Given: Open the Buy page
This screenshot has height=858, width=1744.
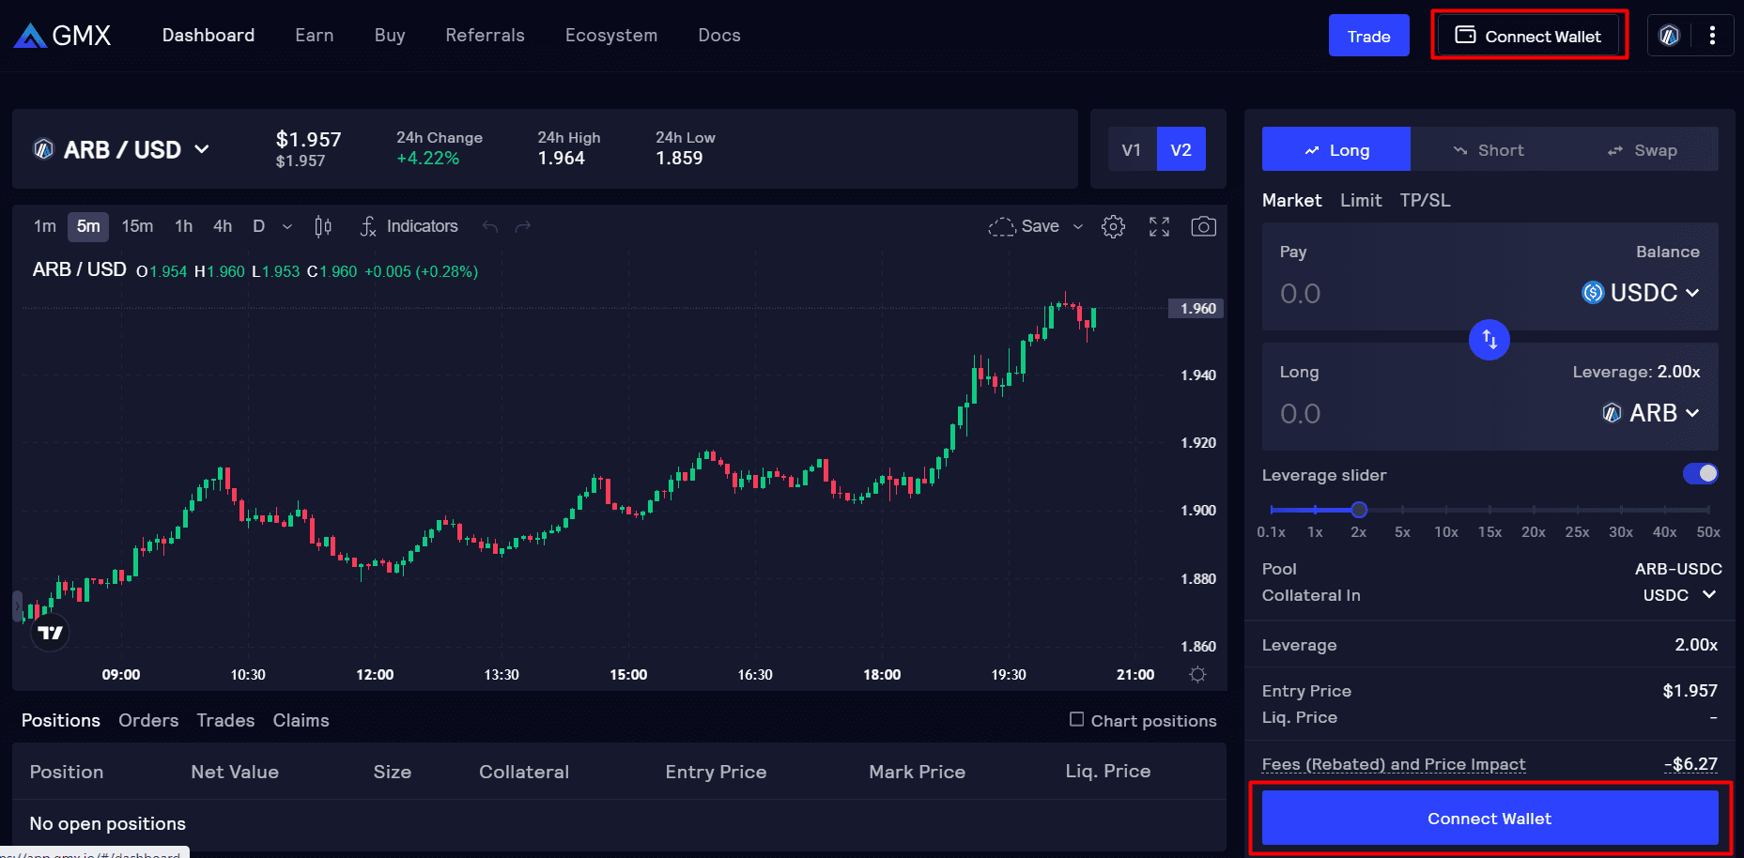Looking at the screenshot, I should [390, 36].
